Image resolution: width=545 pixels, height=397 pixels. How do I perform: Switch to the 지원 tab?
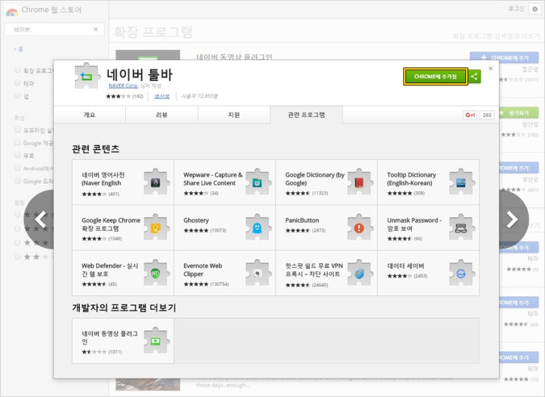234,115
